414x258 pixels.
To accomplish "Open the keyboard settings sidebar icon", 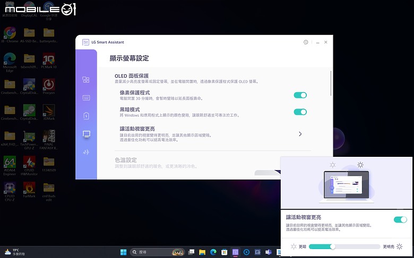I will [86, 98].
